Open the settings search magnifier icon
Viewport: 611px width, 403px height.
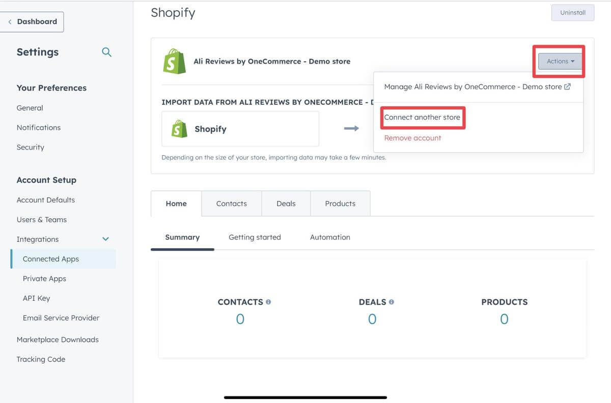point(106,52)
